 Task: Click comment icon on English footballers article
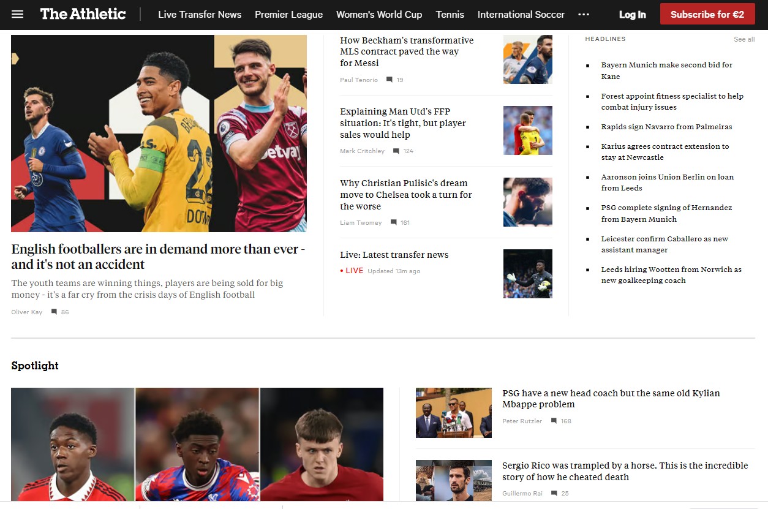[54, 312]
